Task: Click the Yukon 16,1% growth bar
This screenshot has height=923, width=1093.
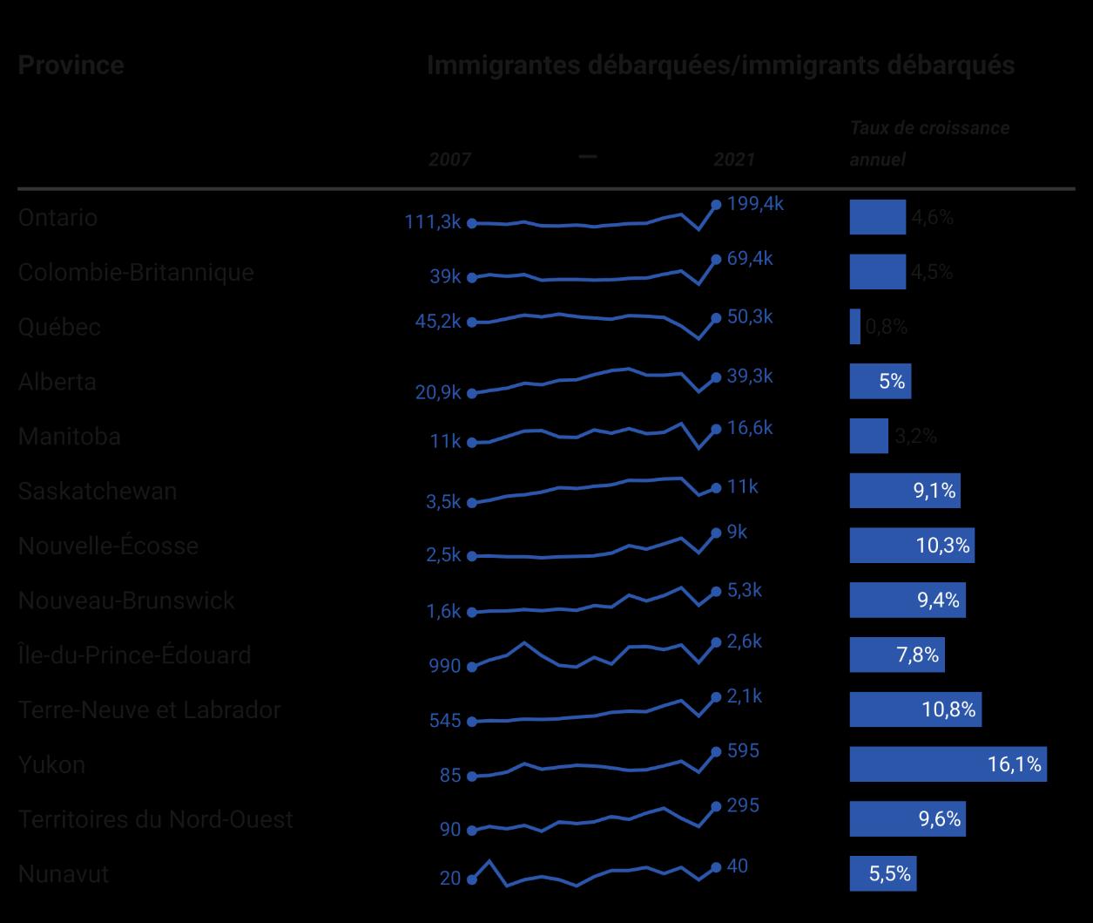Action: [x=948, y=764]
